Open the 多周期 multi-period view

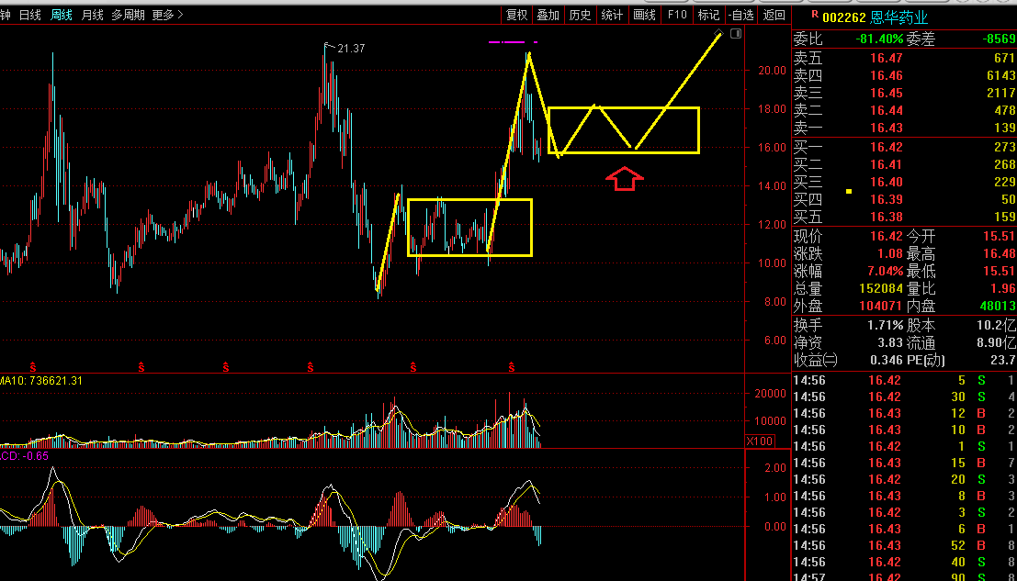(x=128, y=15)
